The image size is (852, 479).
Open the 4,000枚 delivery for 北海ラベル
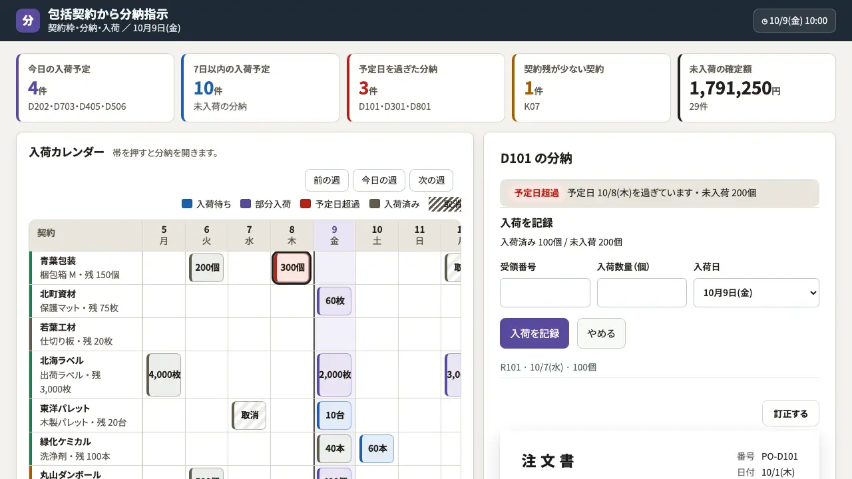tap(164, 375)
